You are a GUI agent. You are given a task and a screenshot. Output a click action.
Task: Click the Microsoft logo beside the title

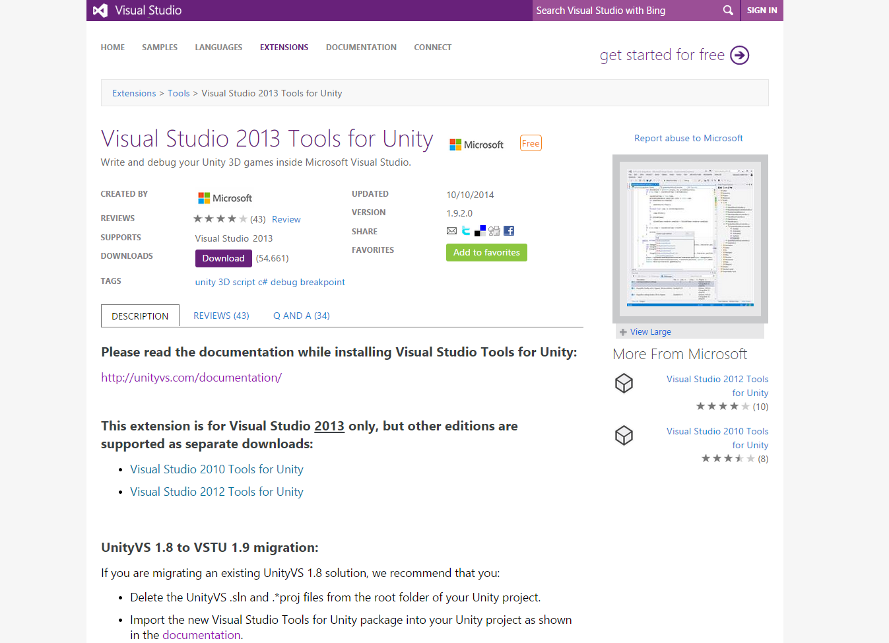point(477,145)
